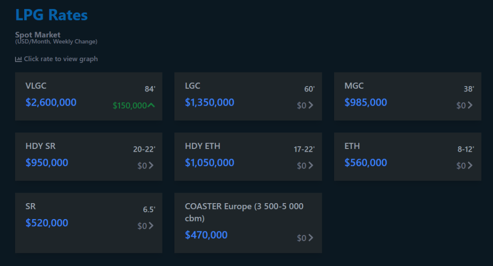Image resolution: width=493 pixels, height=266 pixels.
Task: Click the chevron arrow on the HDY SR card
Action: click(151, 165)
